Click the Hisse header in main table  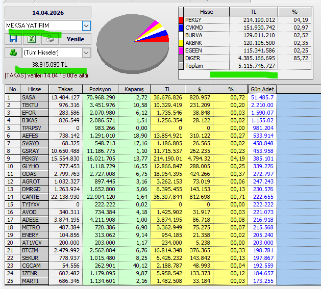[x=34, y=89]
